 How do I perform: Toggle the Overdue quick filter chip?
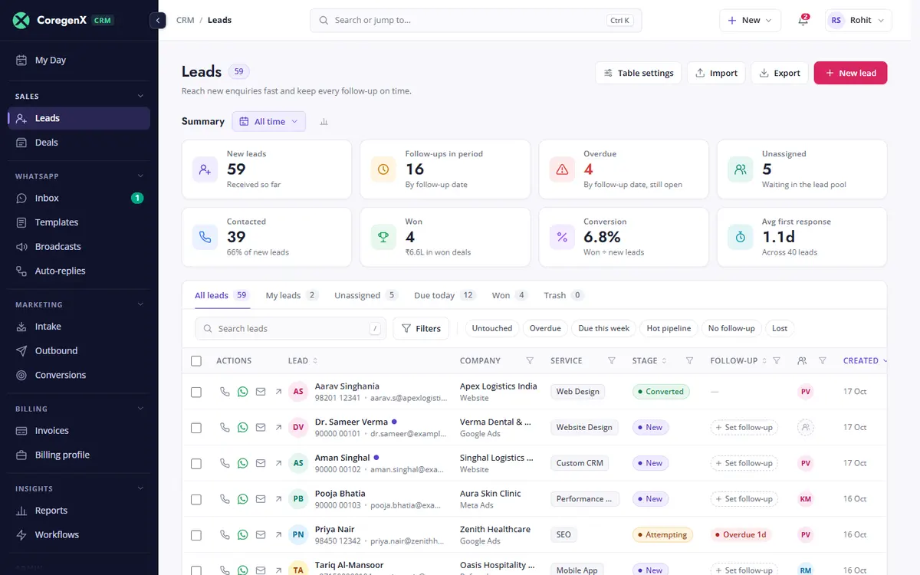tap(545, 328)
